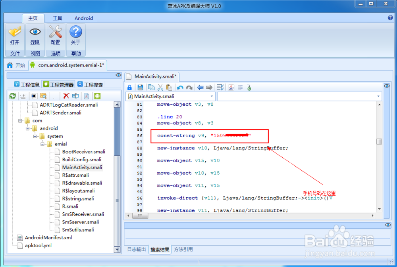Click the format lines icon in editor toolbar

point(220,88)
